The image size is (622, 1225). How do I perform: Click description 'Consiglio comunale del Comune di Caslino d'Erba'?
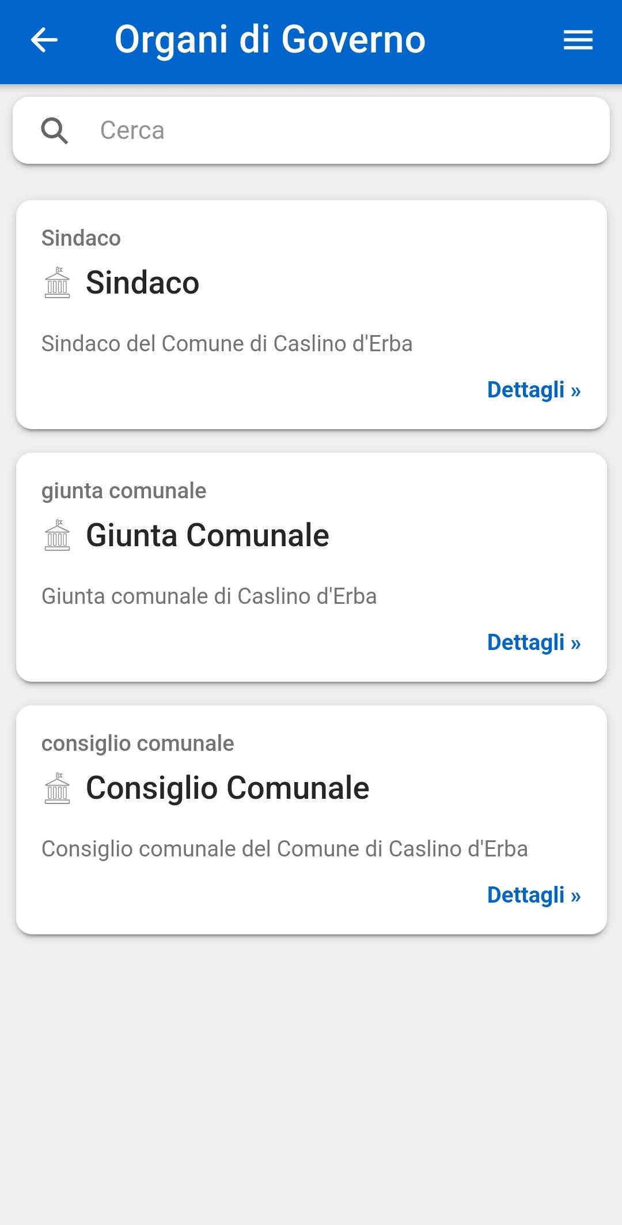click(x=285, y=849)
